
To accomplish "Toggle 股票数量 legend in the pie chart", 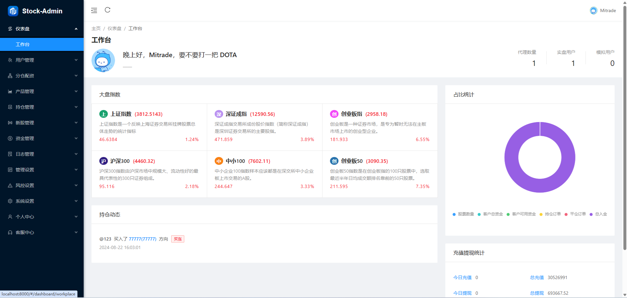I will click(x=463, y=214).
